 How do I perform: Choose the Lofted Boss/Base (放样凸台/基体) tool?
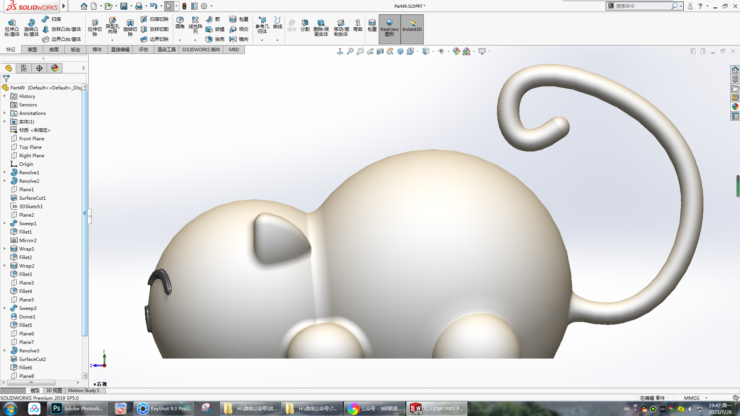point(62,29)
